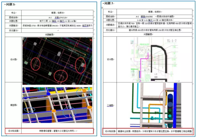Click the 模型图 label cell in 问题 5
The height and width of the screenshot is (139, 198).
[x=13, y=104]
